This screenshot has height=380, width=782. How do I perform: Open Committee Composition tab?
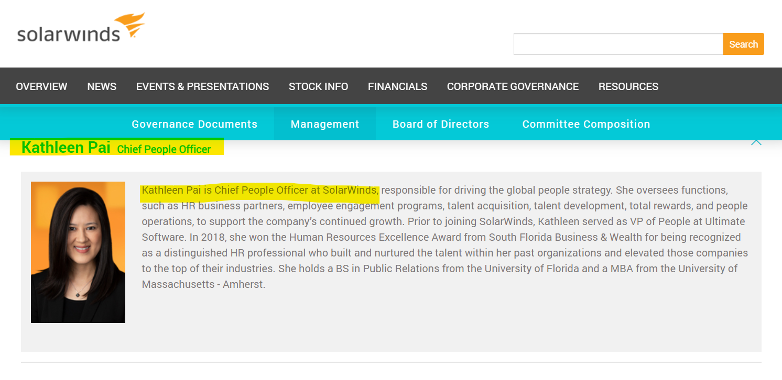[586, 124]
